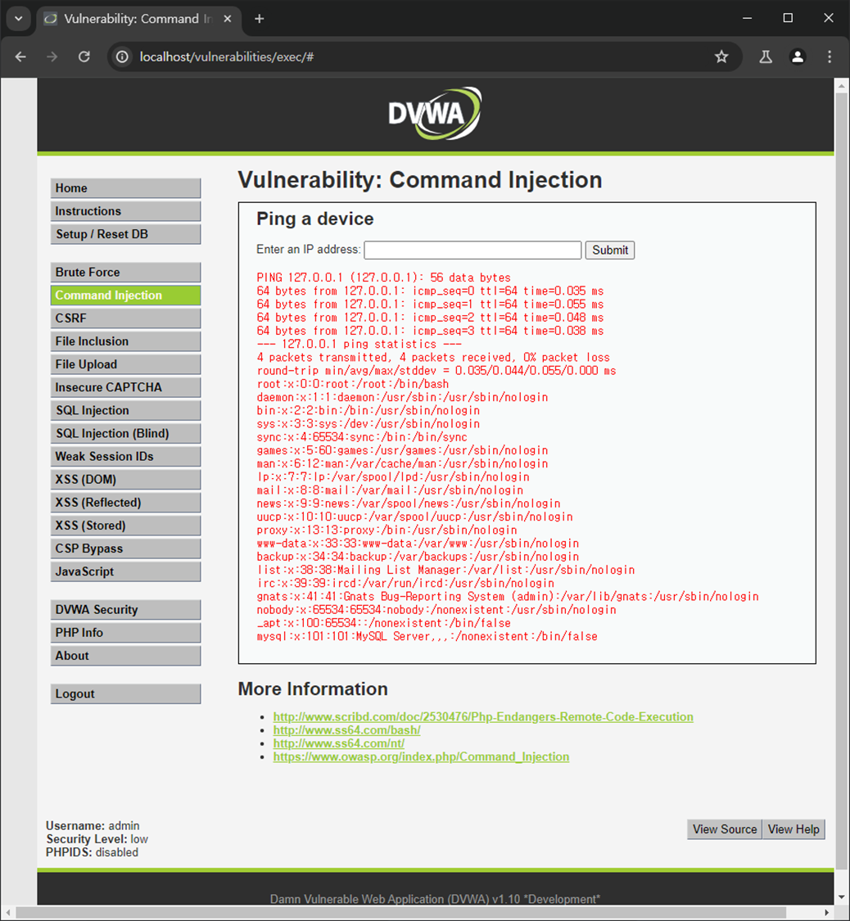
Task: Open CSP Bypass page
Action: (x=126, y=548)
